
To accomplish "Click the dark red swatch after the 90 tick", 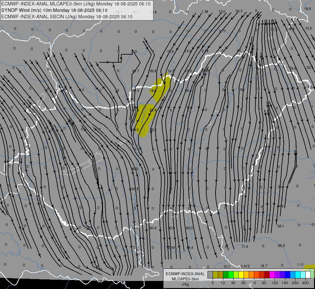I will [x=267, y=275].
